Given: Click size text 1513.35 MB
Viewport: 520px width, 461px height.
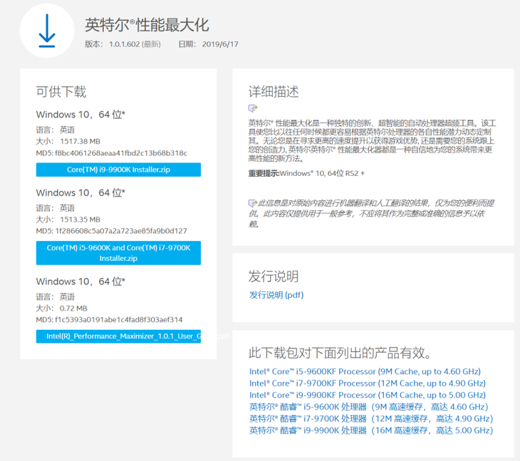Looking at the screenshot, I should [x=80, y=219].
